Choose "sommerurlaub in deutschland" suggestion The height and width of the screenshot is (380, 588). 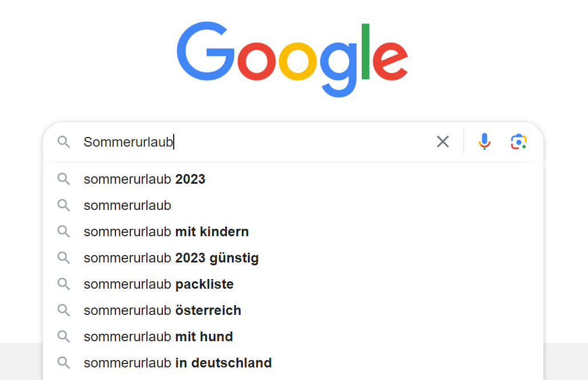coord(178,363)
